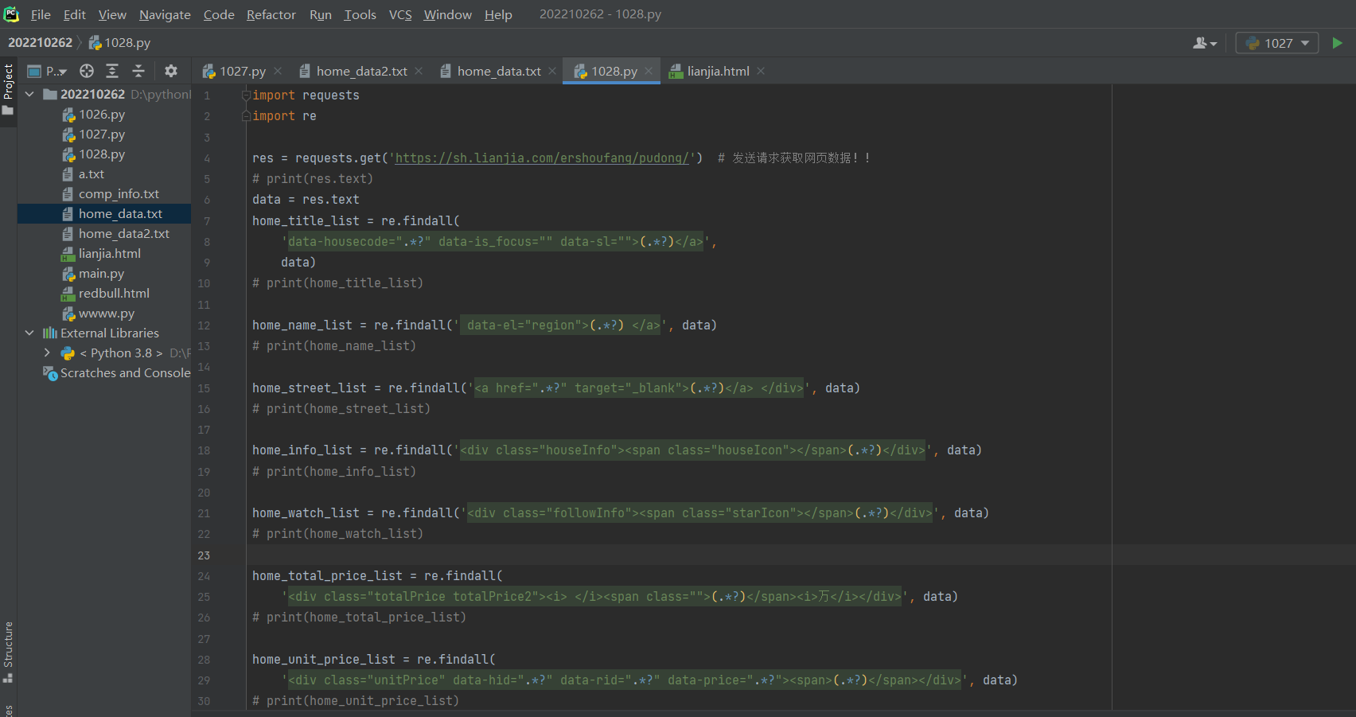
Task: Open the Run menu
Action: tap(321, 14)
